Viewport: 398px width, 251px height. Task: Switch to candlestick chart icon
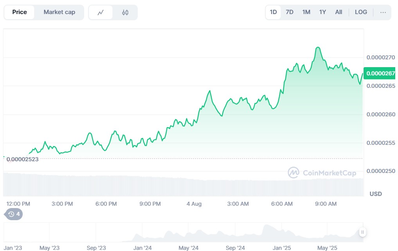[x=125, y=12]
